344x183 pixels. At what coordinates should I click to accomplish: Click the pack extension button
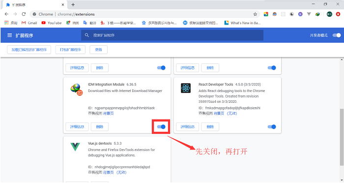(70, 50)
